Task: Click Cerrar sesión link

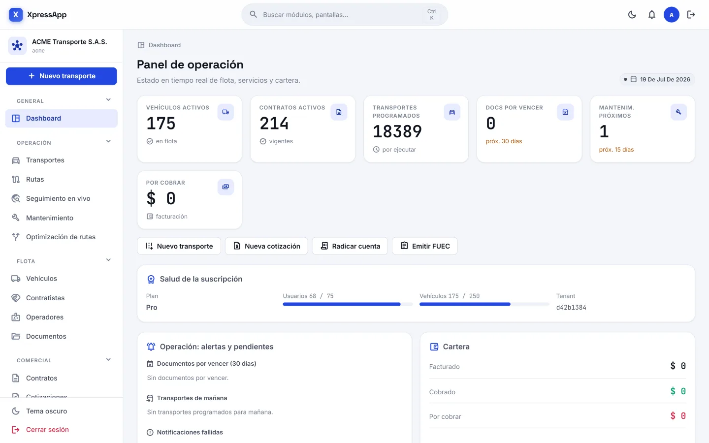Action: [62, 430]
